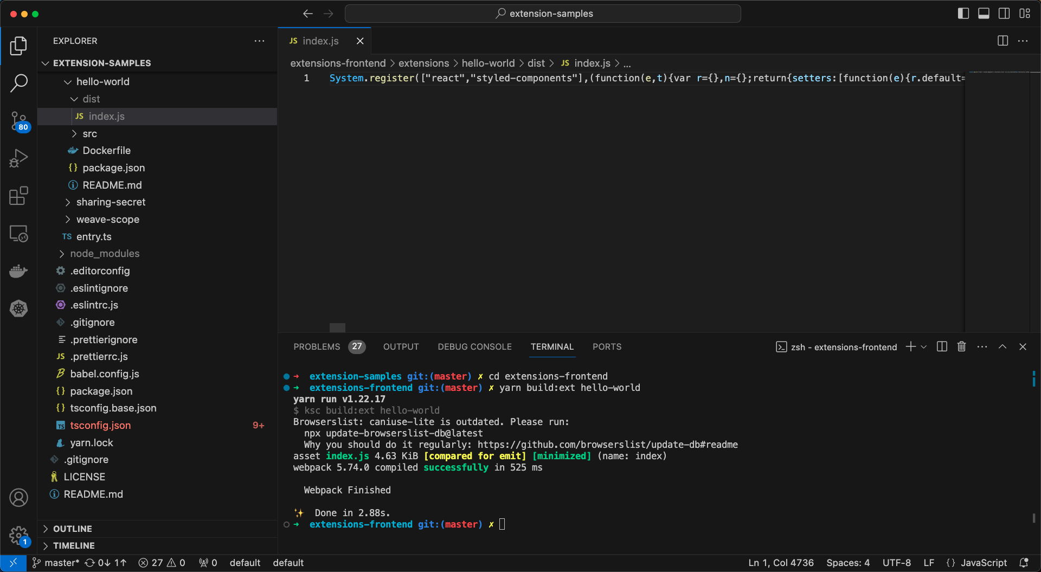The image size is (1041, 572).
Task: Open the Explorer view in activity bar
Action: [x=18, y=46]
